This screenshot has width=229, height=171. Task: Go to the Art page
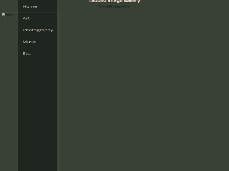pos(26,18)
